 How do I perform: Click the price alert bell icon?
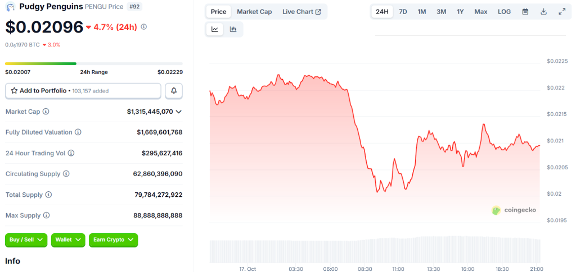174,90
